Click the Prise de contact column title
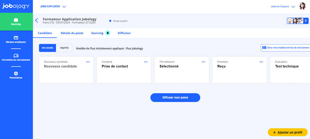 click(115, 66)
